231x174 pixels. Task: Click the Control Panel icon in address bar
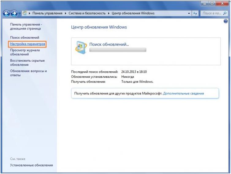click(25, 13)
